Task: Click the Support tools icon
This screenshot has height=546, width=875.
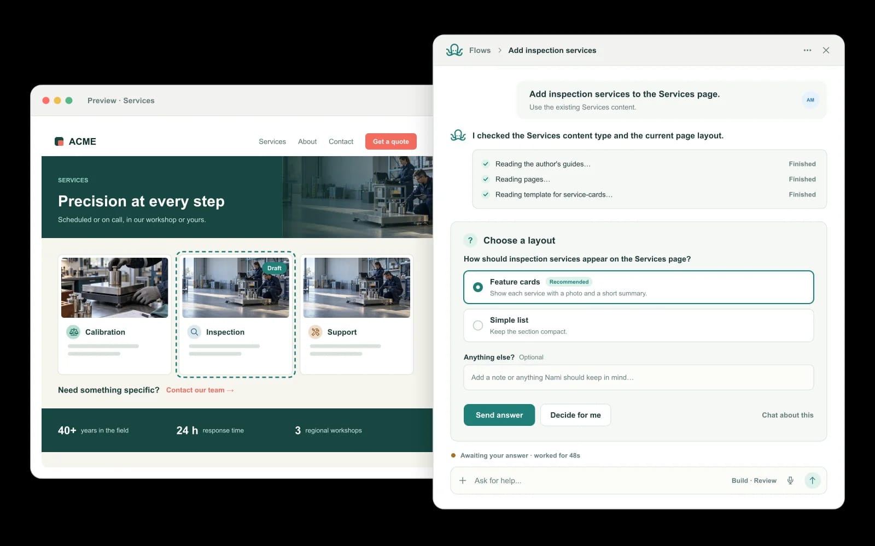Action: coord(316,332)
